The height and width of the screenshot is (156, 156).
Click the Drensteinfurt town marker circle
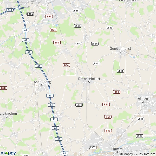[x=89, y=82]
